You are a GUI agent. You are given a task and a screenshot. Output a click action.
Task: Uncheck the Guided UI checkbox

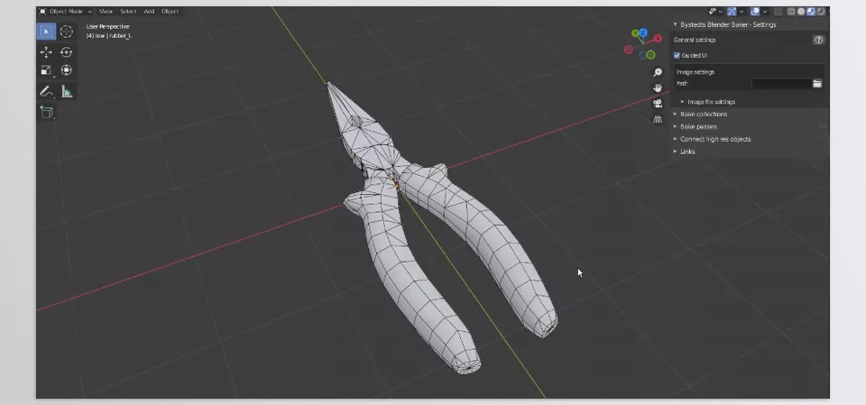(x=677, y=55)
